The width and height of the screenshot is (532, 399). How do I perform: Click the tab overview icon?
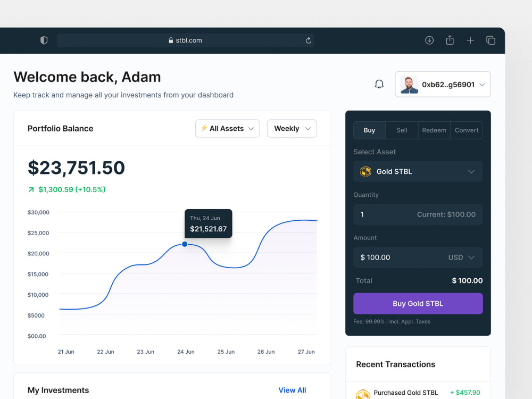click(491, 40)
